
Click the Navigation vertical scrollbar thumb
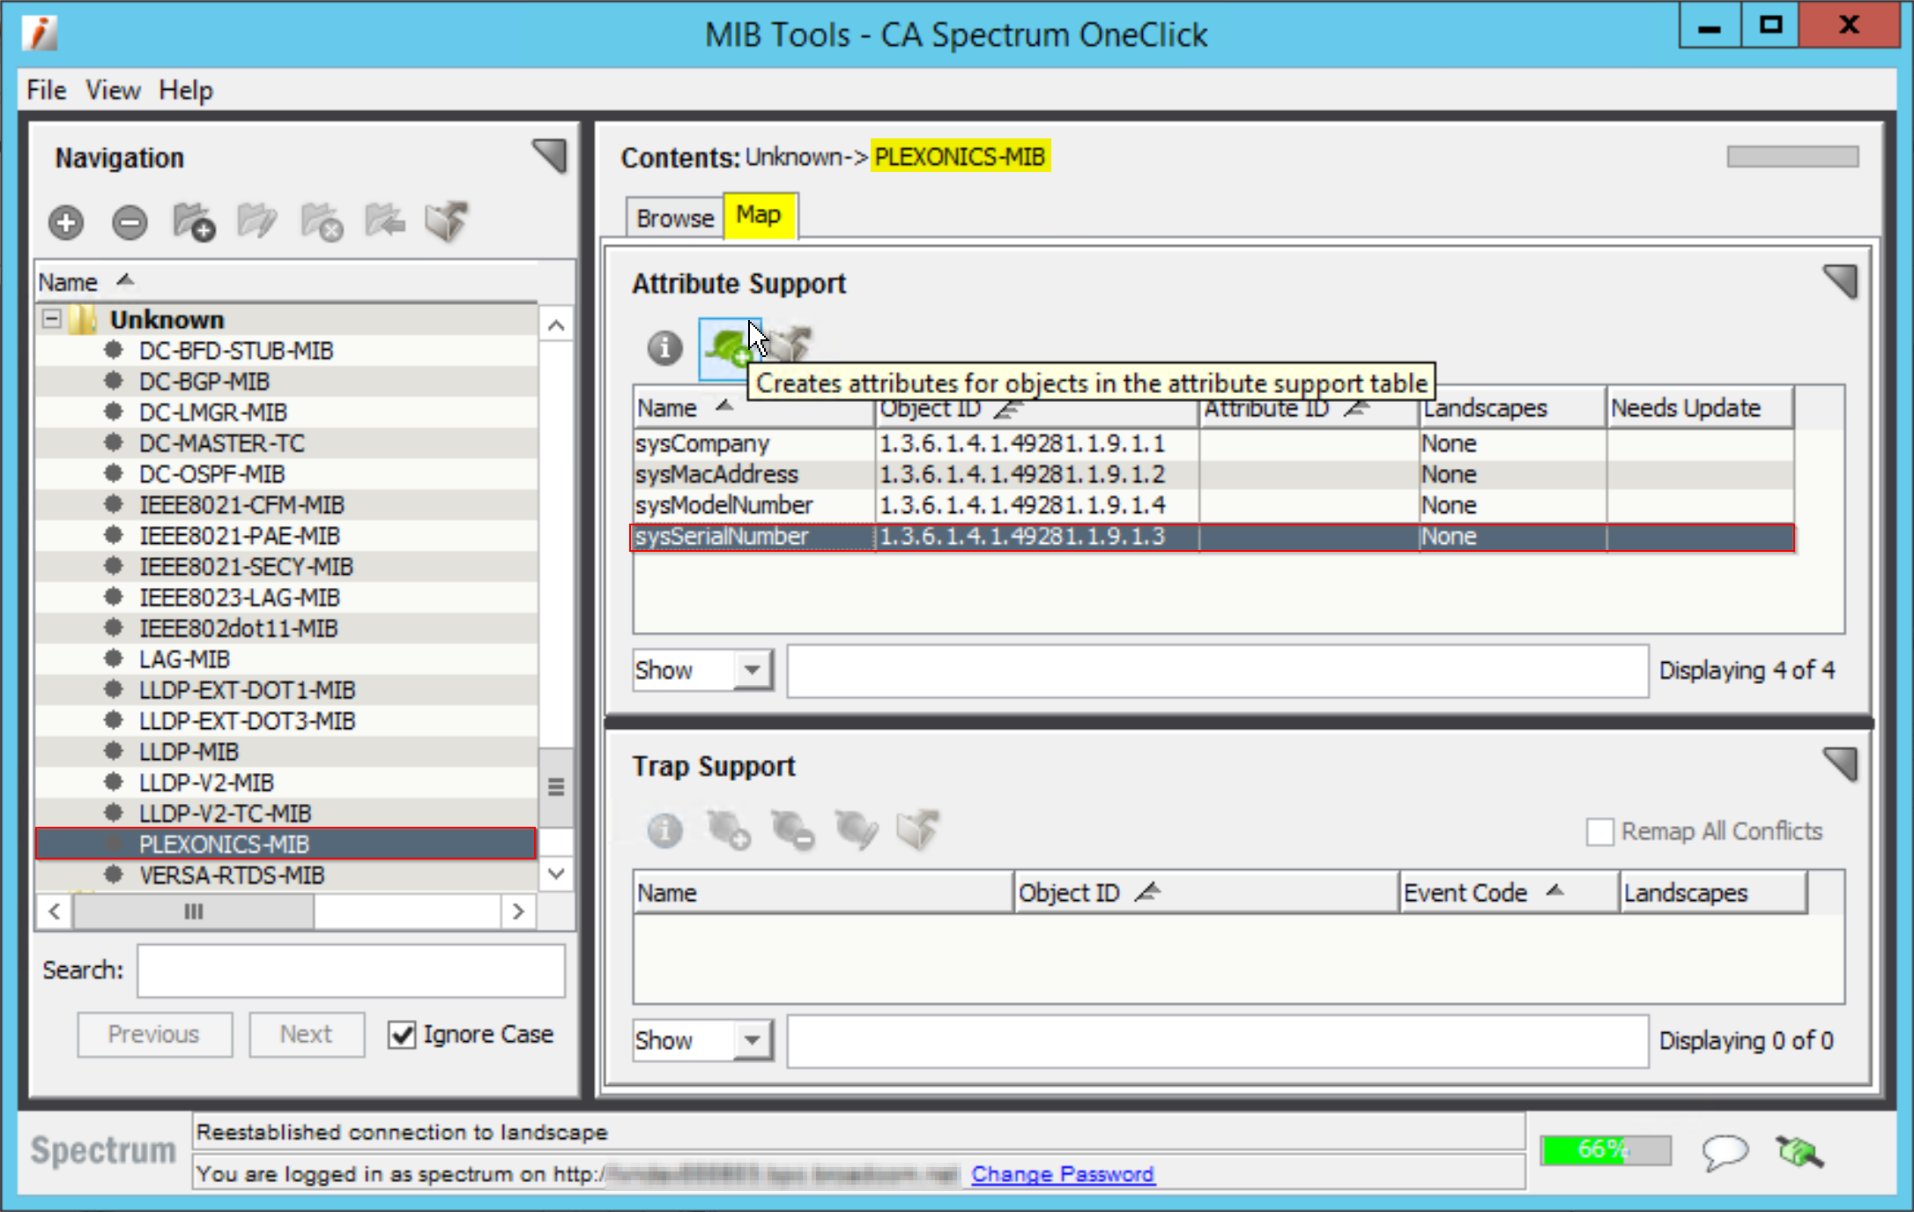click(x=555, y=786)
